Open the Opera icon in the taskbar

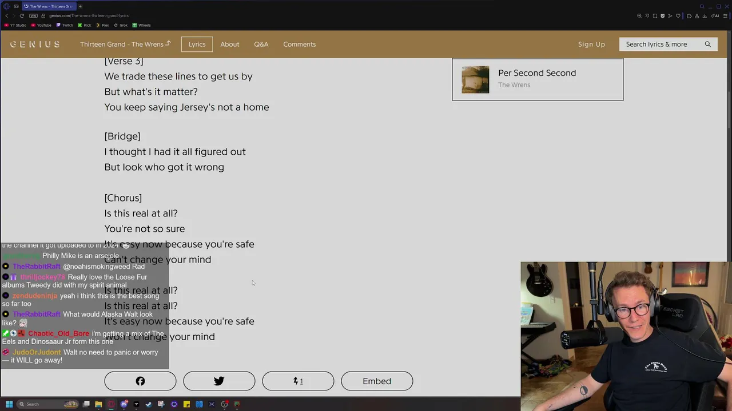coord(112,404)
